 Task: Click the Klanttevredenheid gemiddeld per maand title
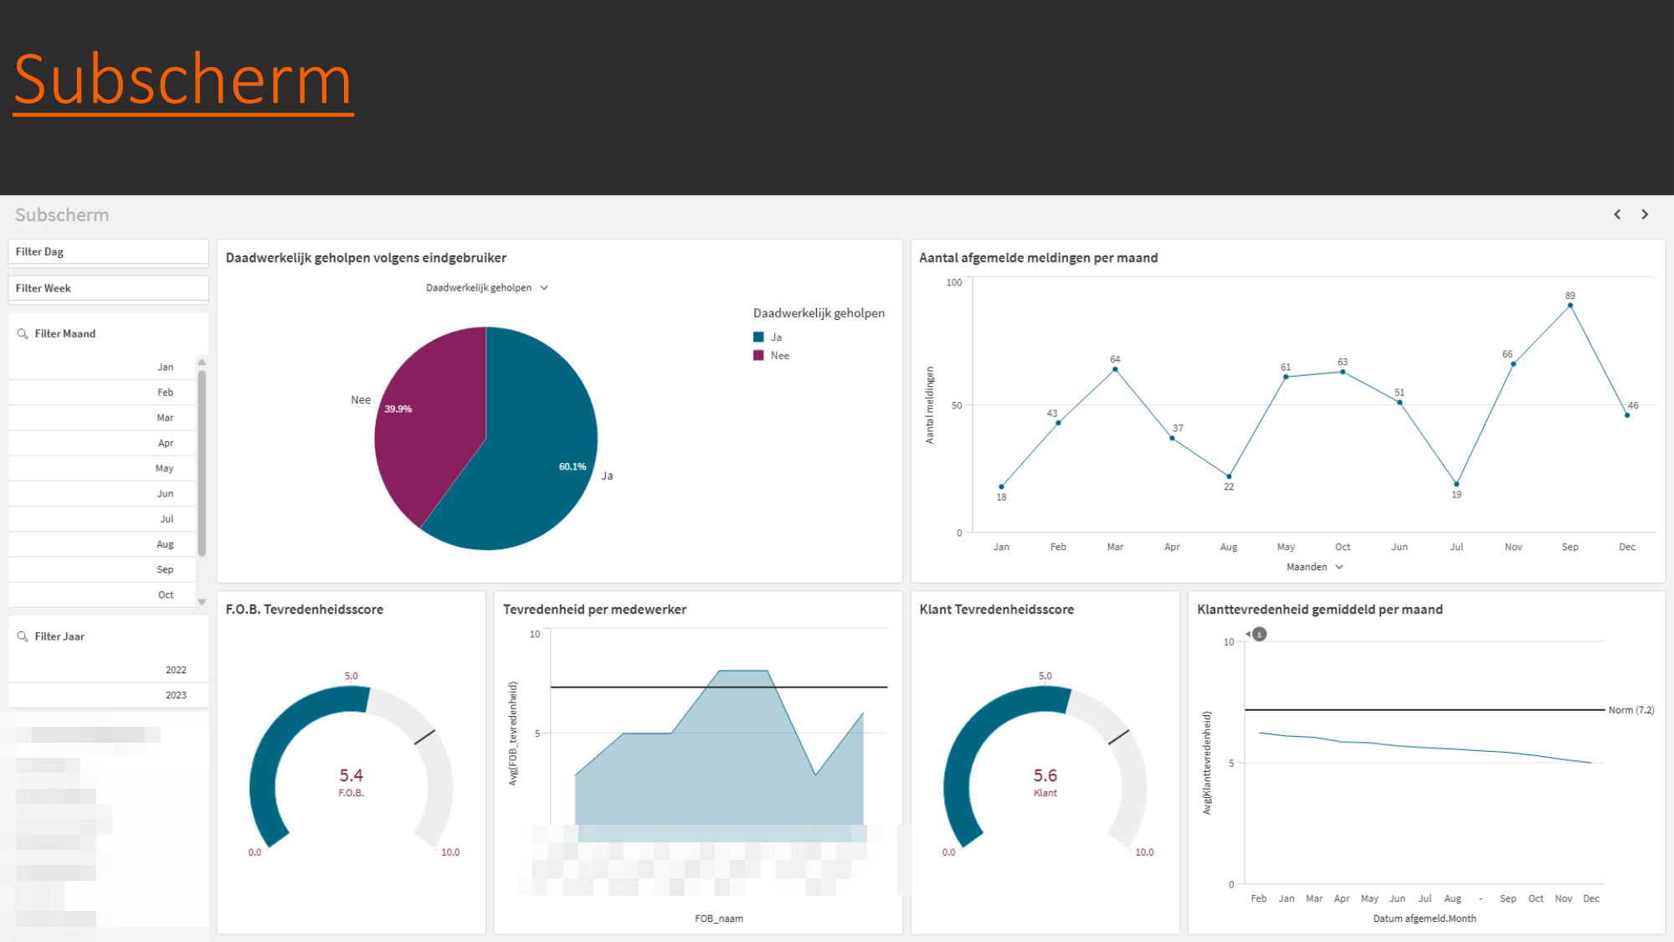pyautogui.click(x=1320, y=610)
